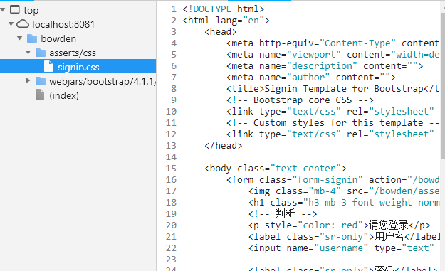Select the bowden folder label

coord(58,38)
